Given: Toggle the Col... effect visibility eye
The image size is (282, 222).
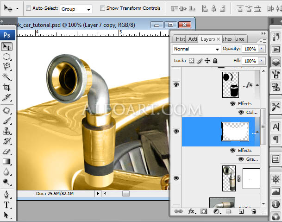Looking at the screenshot, I should pyautogui.click(x=241, y=113).
